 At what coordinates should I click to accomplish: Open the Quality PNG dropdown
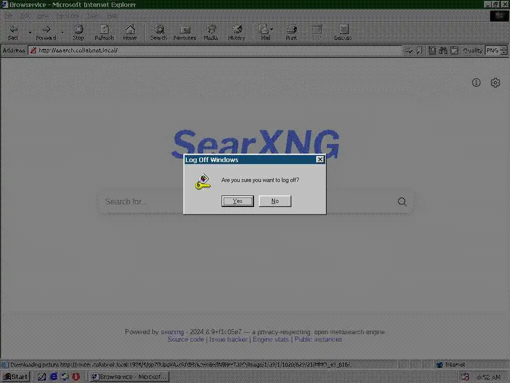tap(496, 50)
